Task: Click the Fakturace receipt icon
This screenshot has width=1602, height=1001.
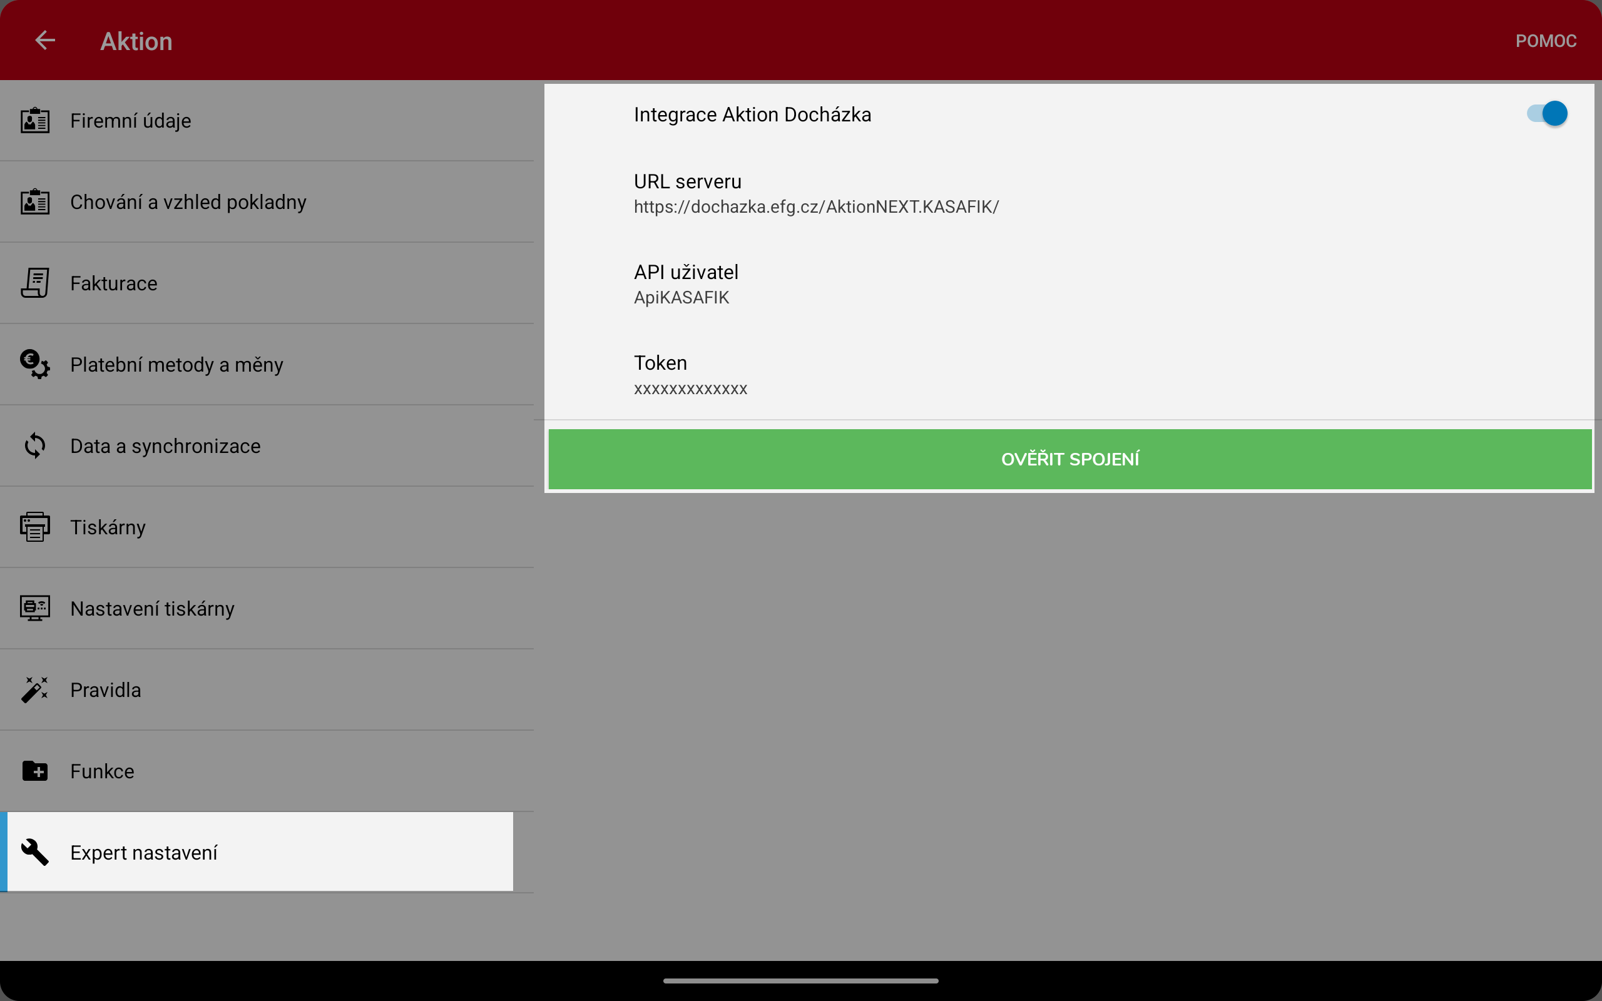Action: point(35,283)
